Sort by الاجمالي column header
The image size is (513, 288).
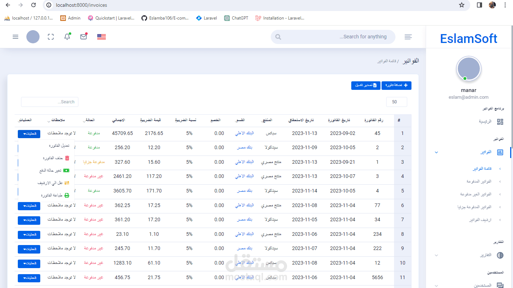[119, 120]
